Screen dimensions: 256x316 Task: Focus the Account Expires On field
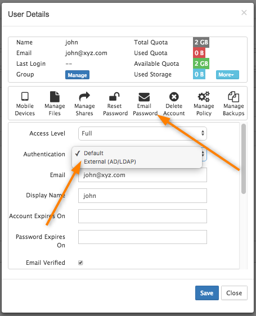[x=142, y=216]
